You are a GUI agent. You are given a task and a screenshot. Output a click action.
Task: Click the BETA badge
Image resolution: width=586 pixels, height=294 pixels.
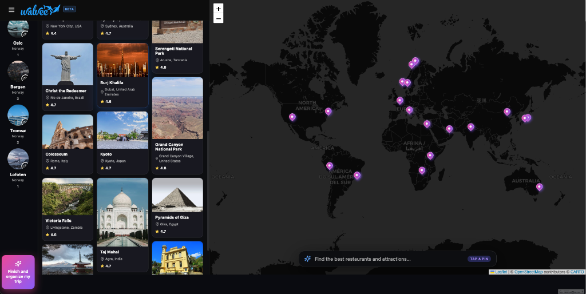(x=69, y=9)
